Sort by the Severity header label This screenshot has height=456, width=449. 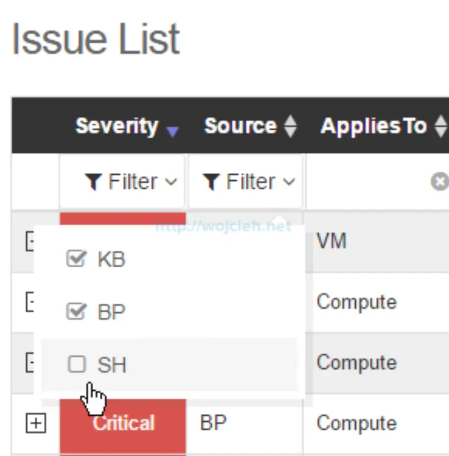(117, 126)
